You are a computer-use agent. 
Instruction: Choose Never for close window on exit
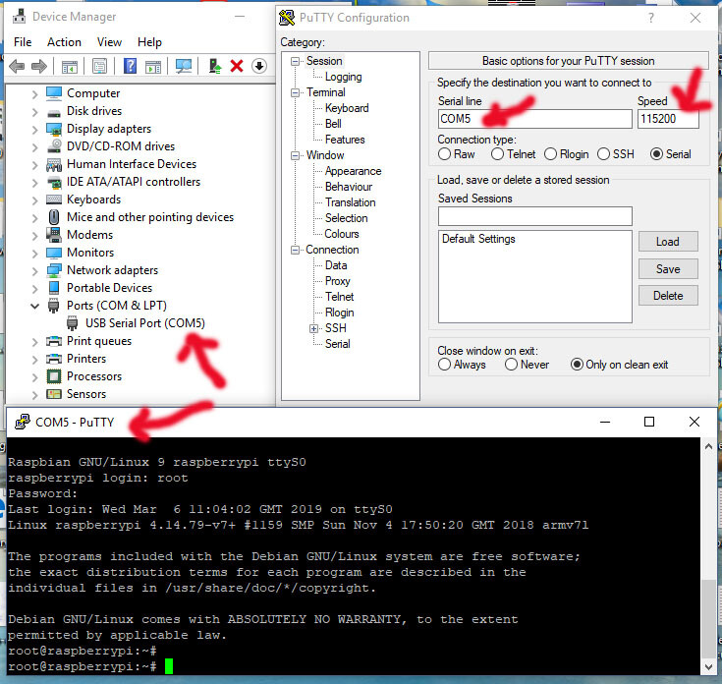pyautogui.click(x=512, y=365)
